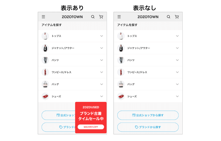Click 公式ショップから探す button in right screen
The image size is (221, 141).
coord(148,115)
